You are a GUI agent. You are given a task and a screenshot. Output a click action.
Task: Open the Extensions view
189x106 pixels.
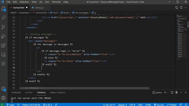point(3,45)
